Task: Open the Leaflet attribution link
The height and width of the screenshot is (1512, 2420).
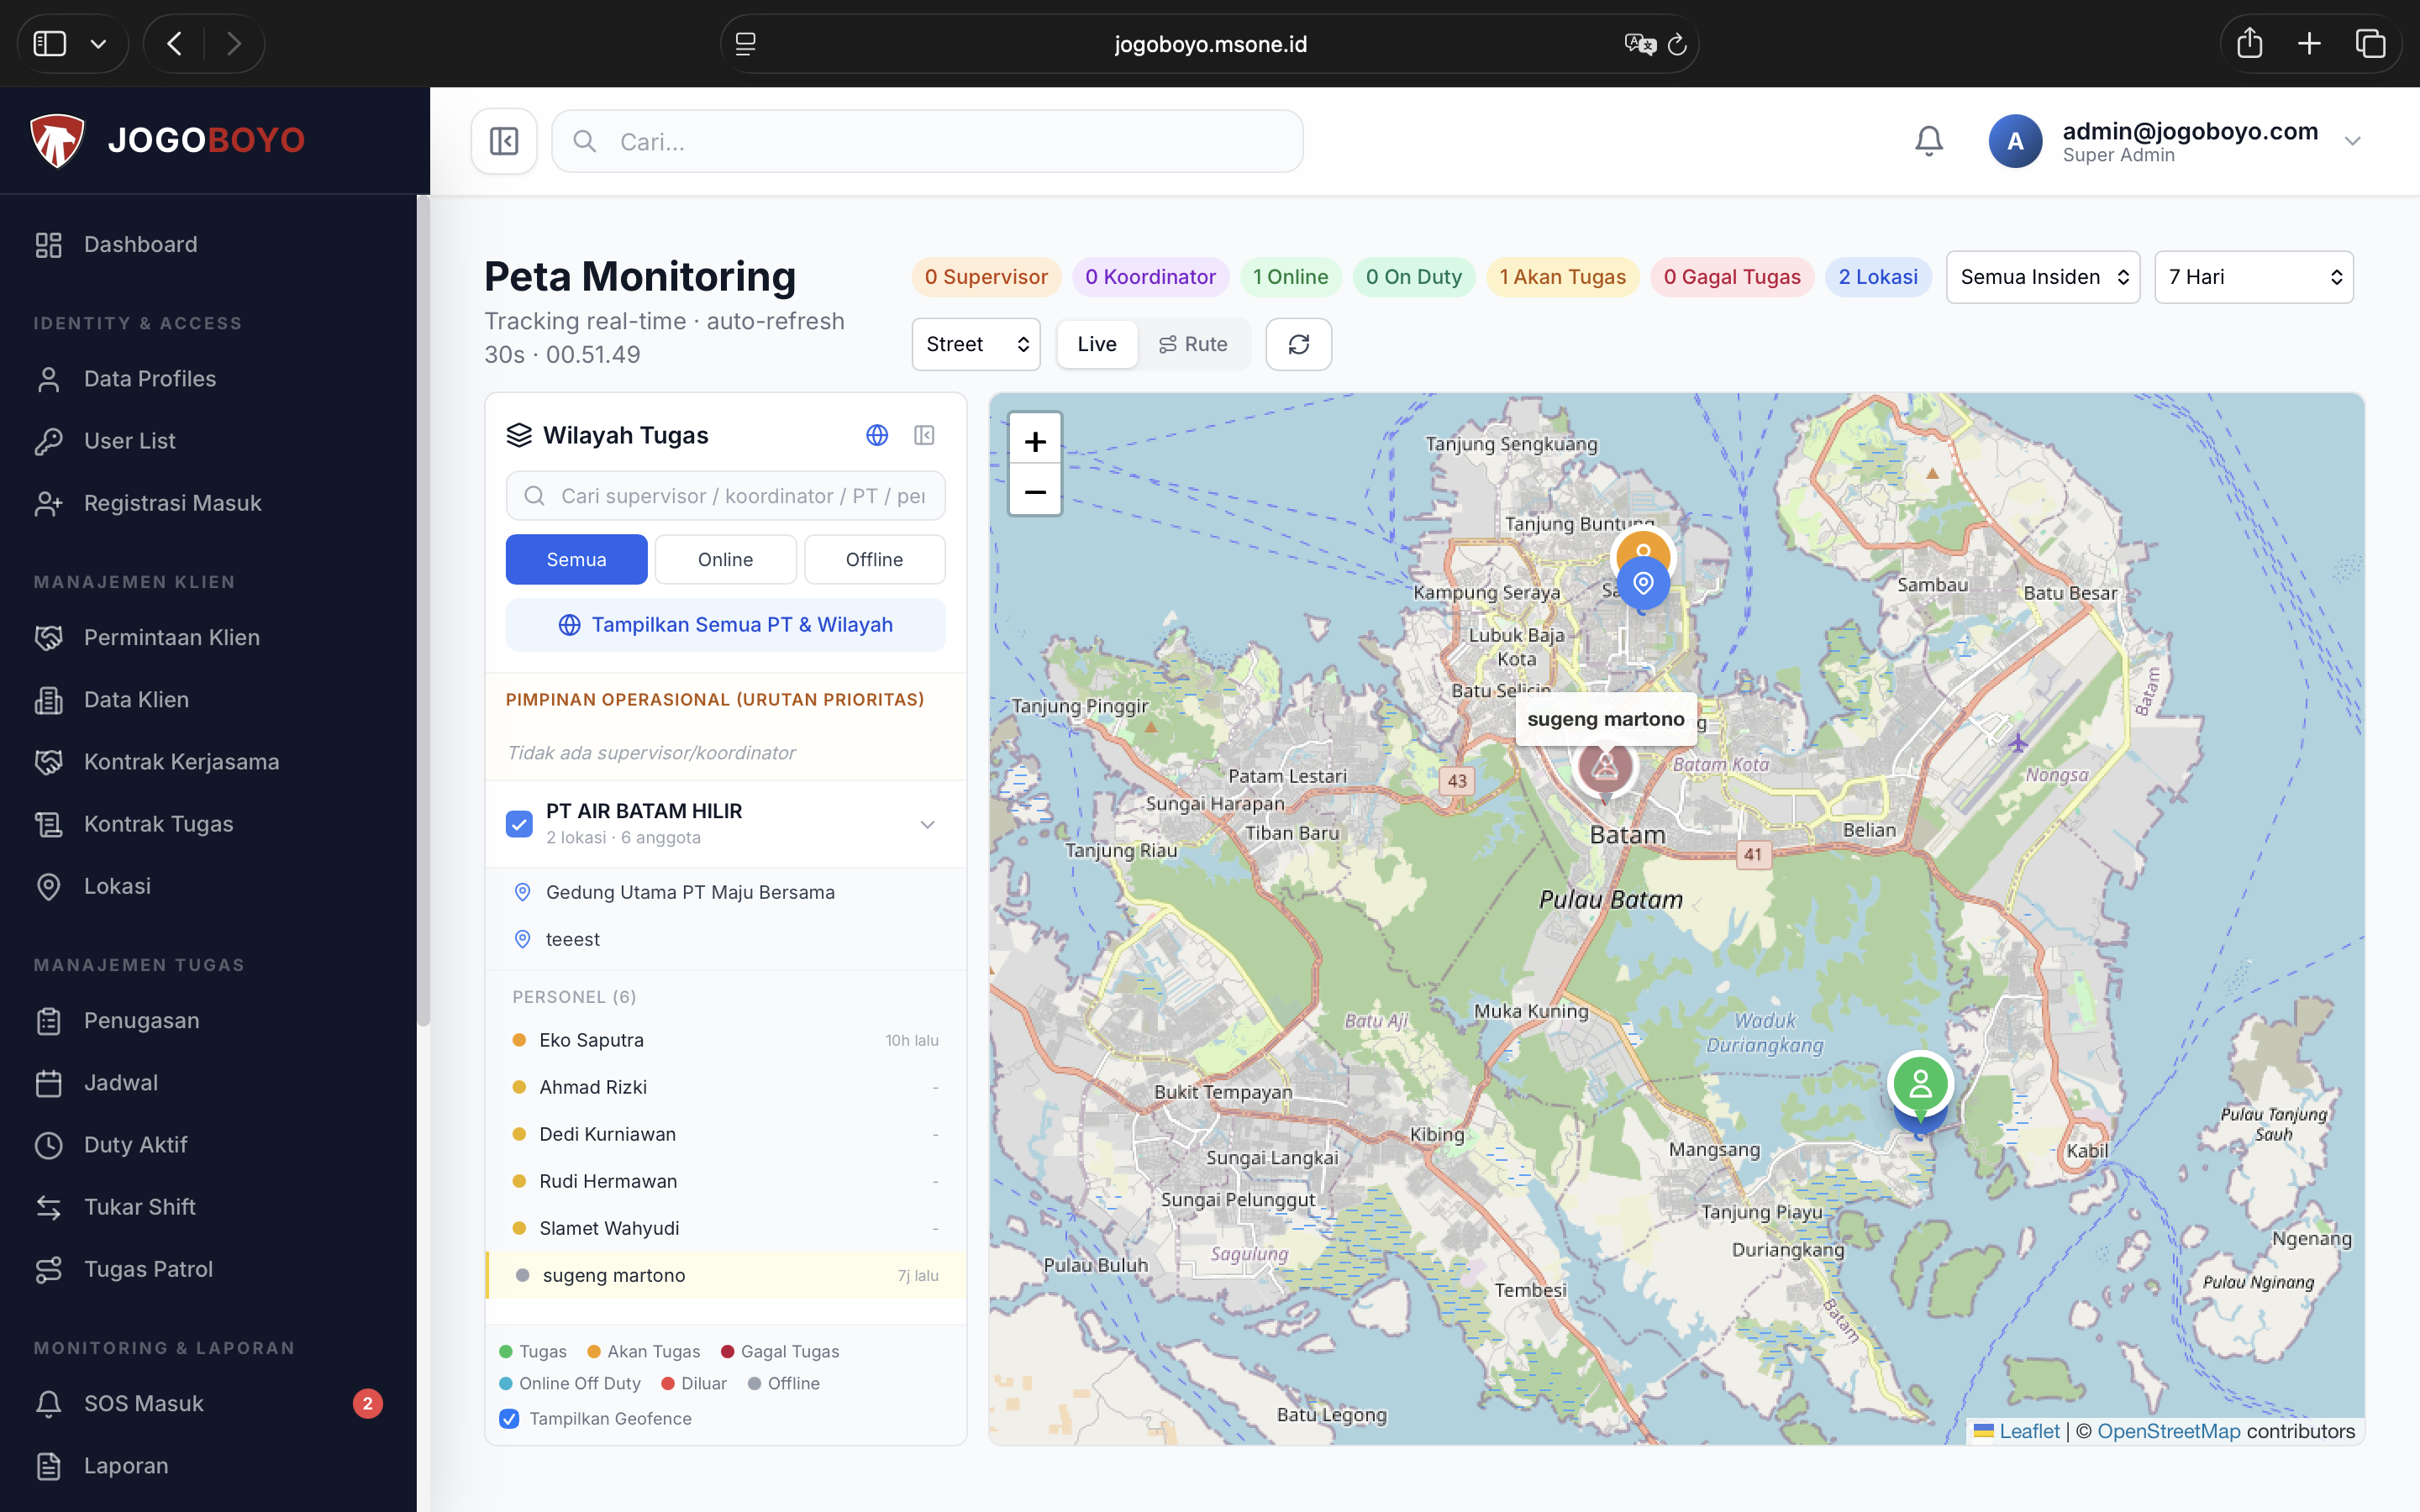Action: pyautogui.click(x=2028, y=1431)
